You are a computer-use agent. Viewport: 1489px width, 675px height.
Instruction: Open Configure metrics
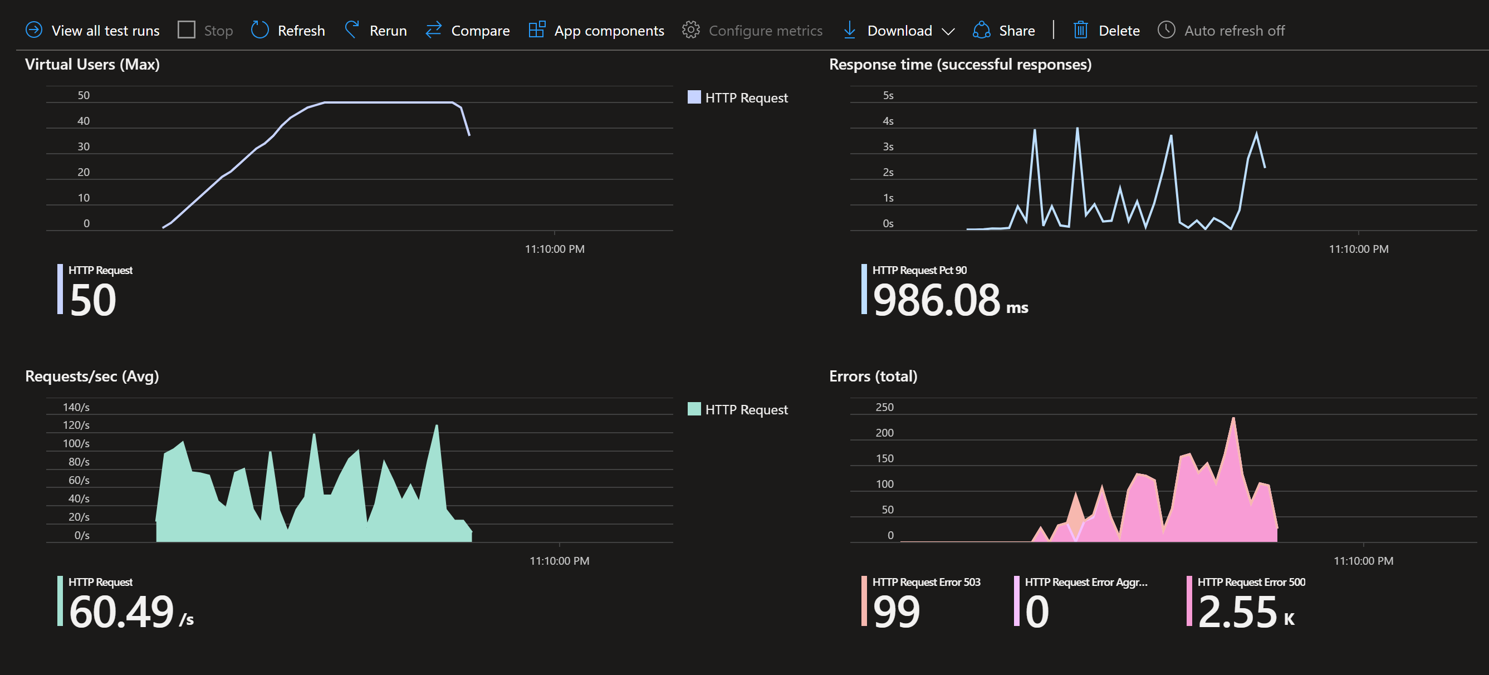[765, 31]
